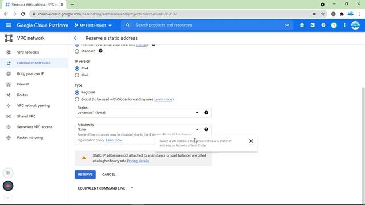Viewport: 365px width, 205px height.
Task: Open Firewall in the sidebar
Action: tap(23, 84)
